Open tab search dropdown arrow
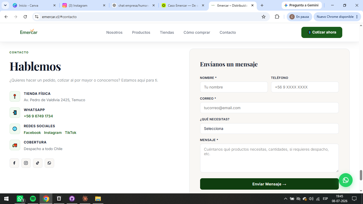Viewport: 363px width, 204px height. (6, 5)
